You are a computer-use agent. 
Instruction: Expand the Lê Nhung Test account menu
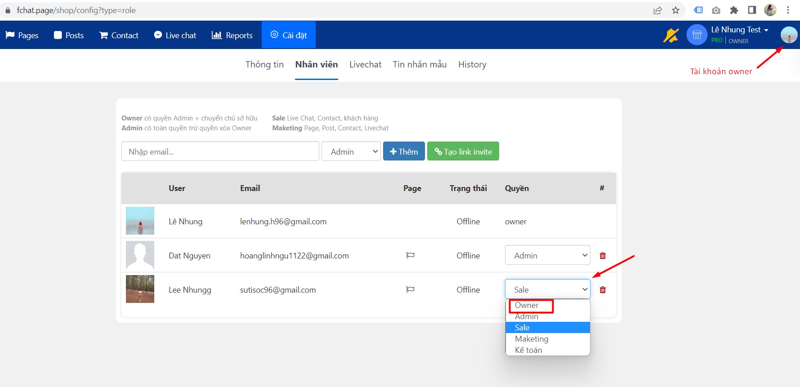point(740,30)
